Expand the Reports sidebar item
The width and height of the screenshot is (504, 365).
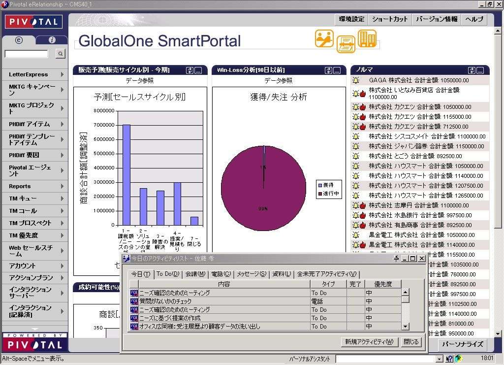coord(62,186)
